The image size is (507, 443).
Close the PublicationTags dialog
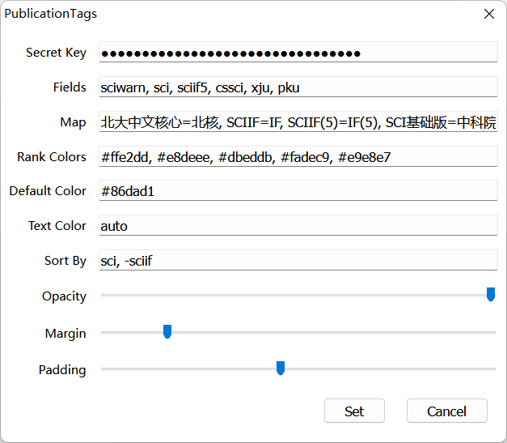coord(488,14)
